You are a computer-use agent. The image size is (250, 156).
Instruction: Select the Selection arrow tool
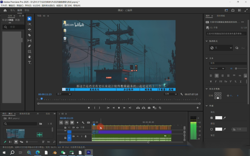click(29, 19)
